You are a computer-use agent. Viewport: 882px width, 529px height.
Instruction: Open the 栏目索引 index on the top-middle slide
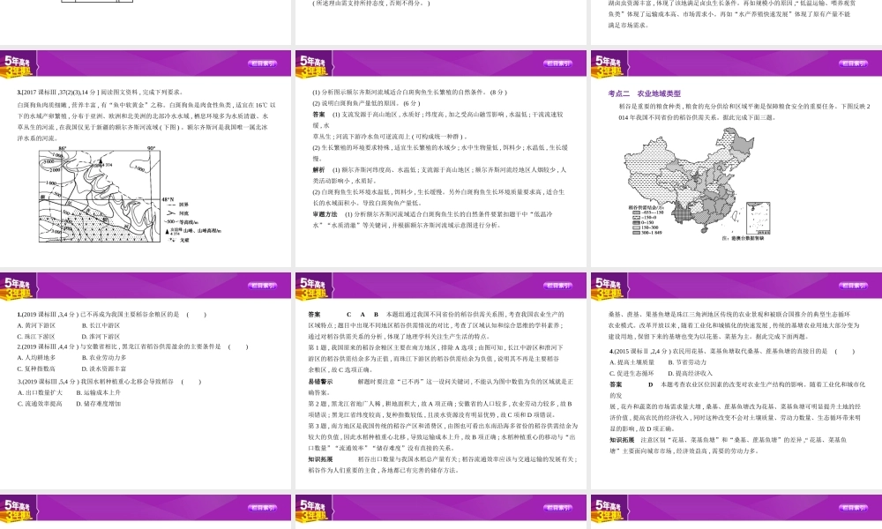pos(557,63)
